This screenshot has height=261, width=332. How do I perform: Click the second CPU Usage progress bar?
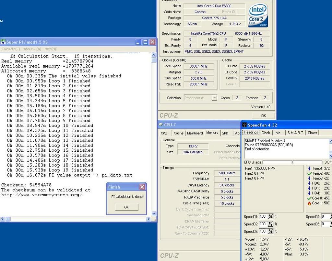tap(307, 162)
